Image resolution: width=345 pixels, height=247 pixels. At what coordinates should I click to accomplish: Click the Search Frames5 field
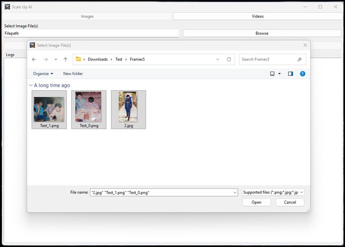point(272,59)
